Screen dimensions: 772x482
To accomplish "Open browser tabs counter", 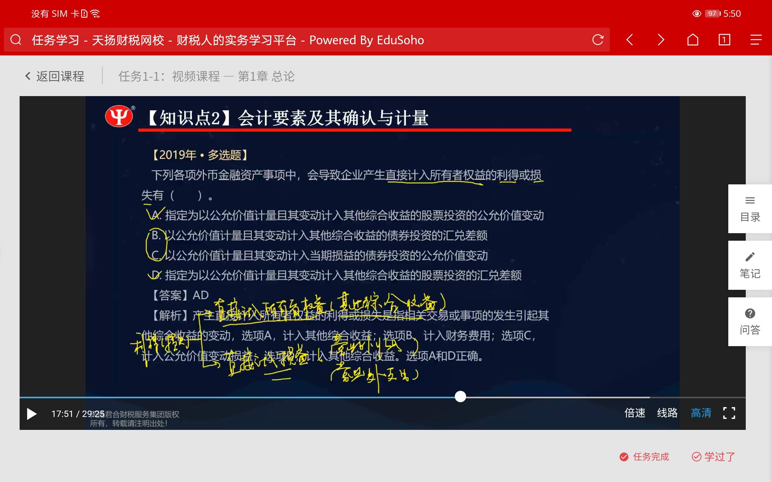I will (724, 40).
